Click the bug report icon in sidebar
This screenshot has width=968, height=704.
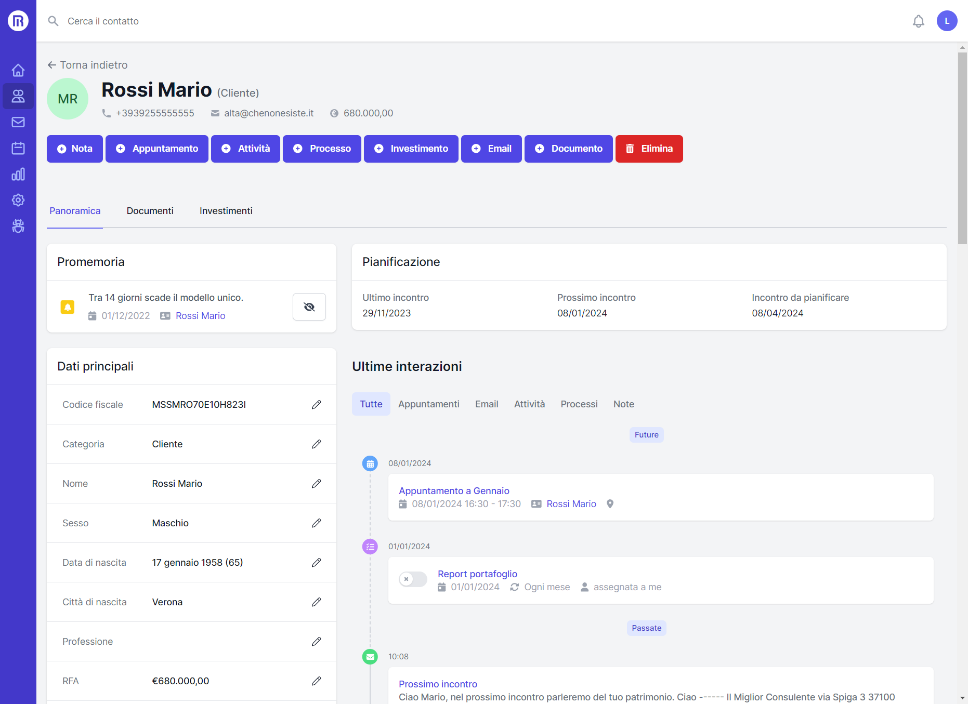pos(18,226)
